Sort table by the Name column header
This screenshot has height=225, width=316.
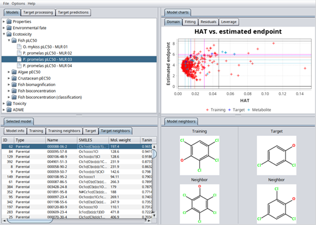[61, 140]
